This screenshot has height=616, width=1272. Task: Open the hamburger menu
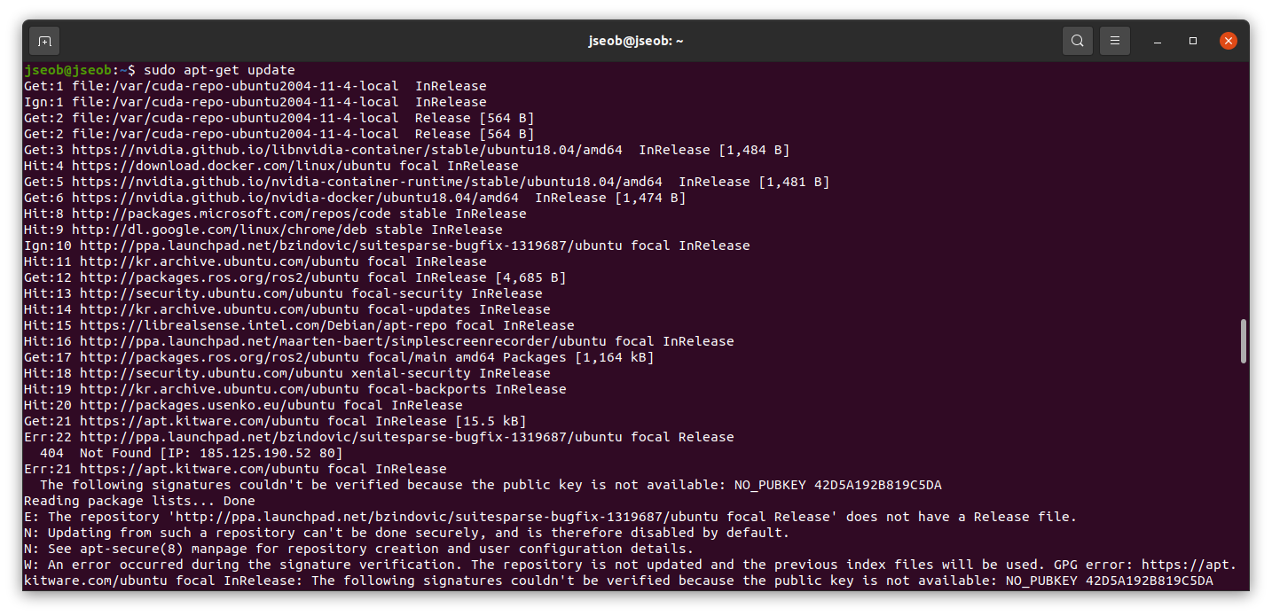(1115, 41)
